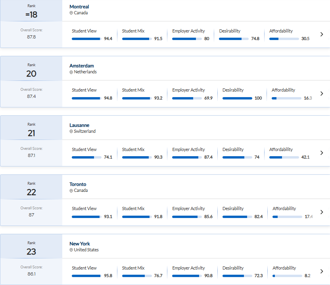
Task: Click the rank 22 badge for Toronto
Action: (x=31, y=192)
